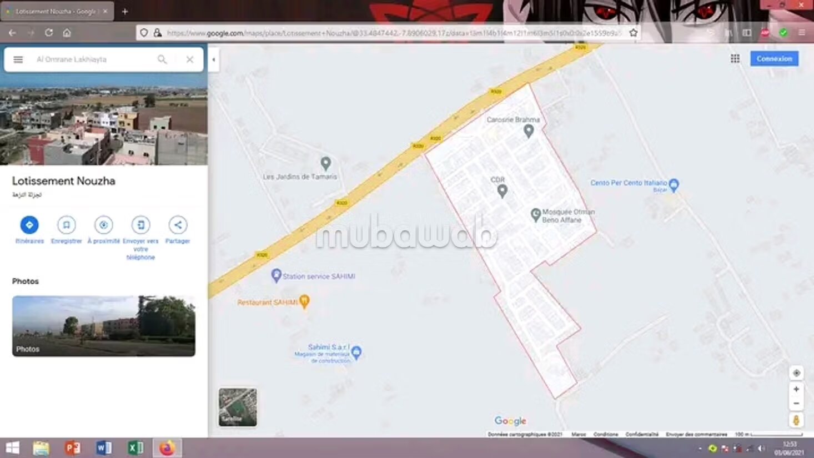Click Restaurant SAHIMI pin
Screen dimensions: 814x458
(x=304, y=301)
